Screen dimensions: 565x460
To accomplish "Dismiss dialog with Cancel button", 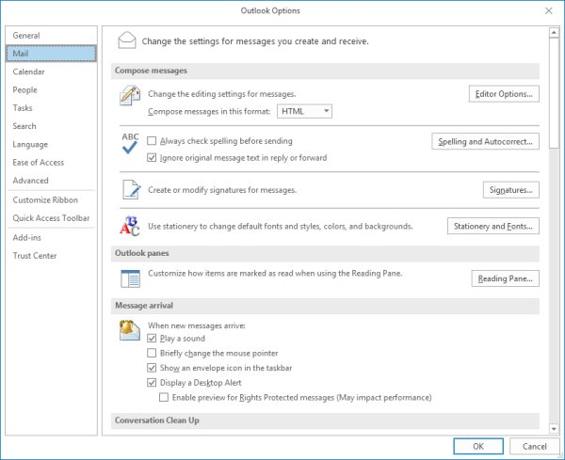I will [x=534, y=446].
